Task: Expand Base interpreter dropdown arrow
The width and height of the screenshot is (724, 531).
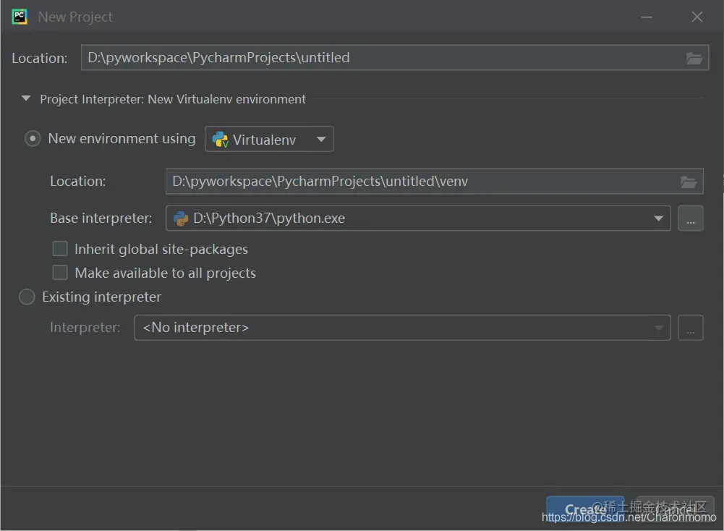Action: [658, 218]
